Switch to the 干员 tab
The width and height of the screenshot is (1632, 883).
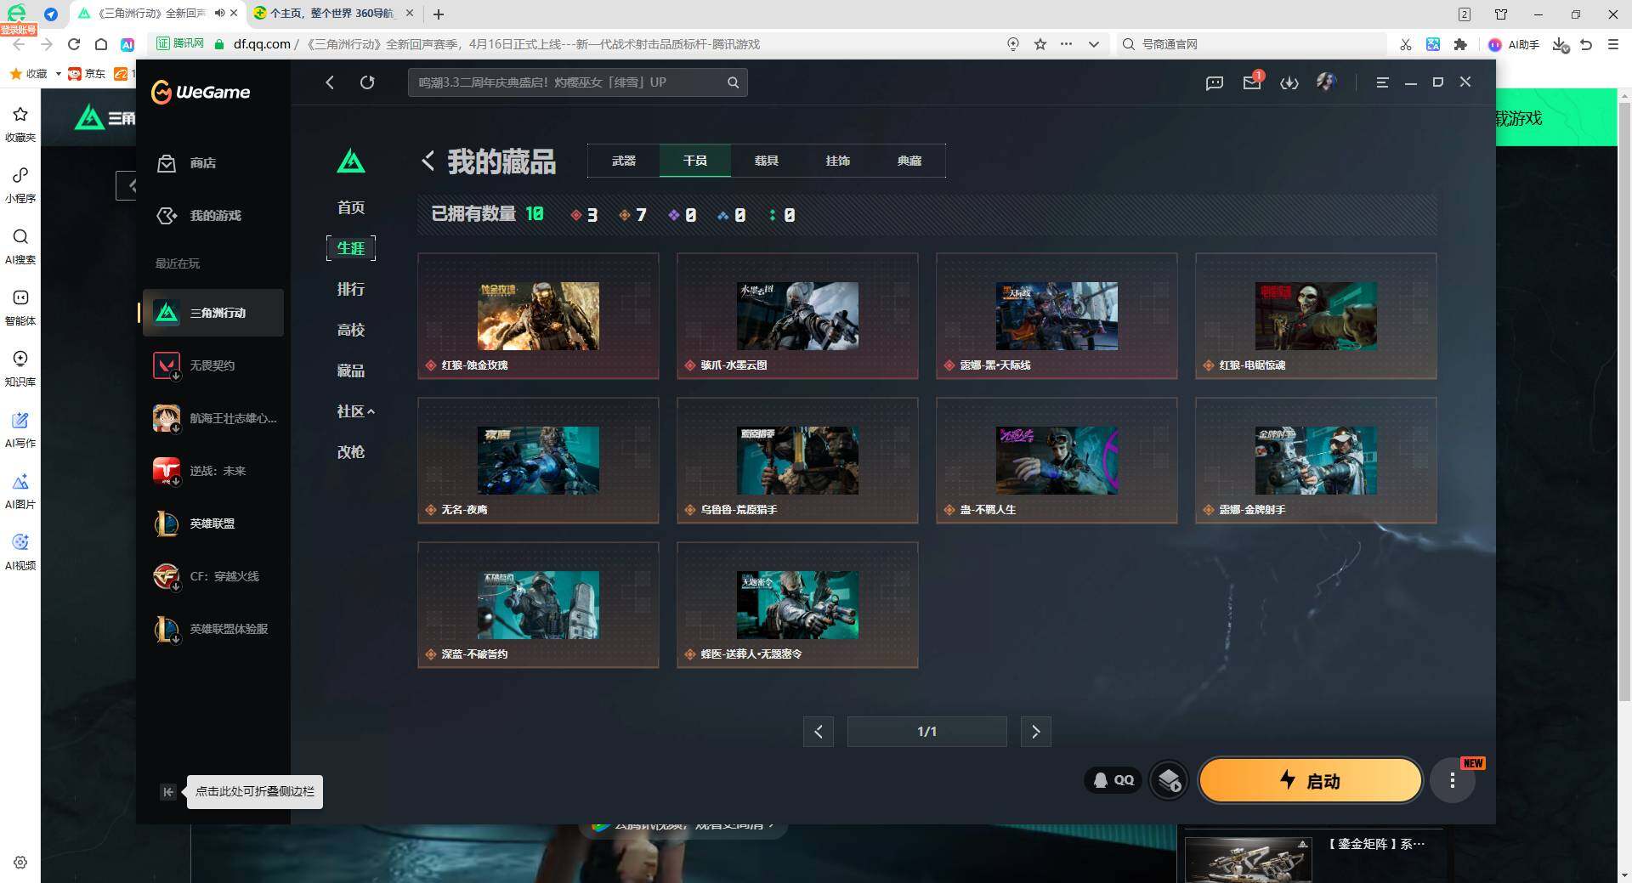tap(695, 161)
